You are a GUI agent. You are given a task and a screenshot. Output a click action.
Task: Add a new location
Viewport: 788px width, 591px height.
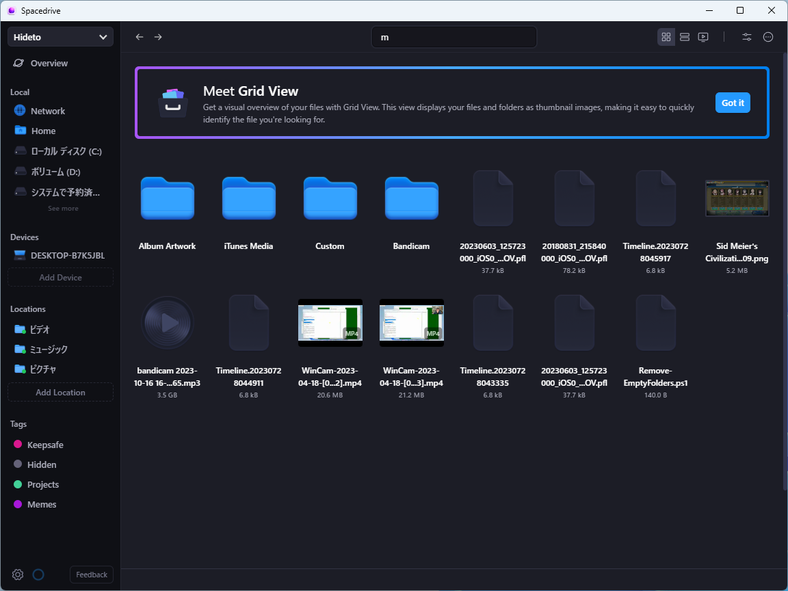60,391
